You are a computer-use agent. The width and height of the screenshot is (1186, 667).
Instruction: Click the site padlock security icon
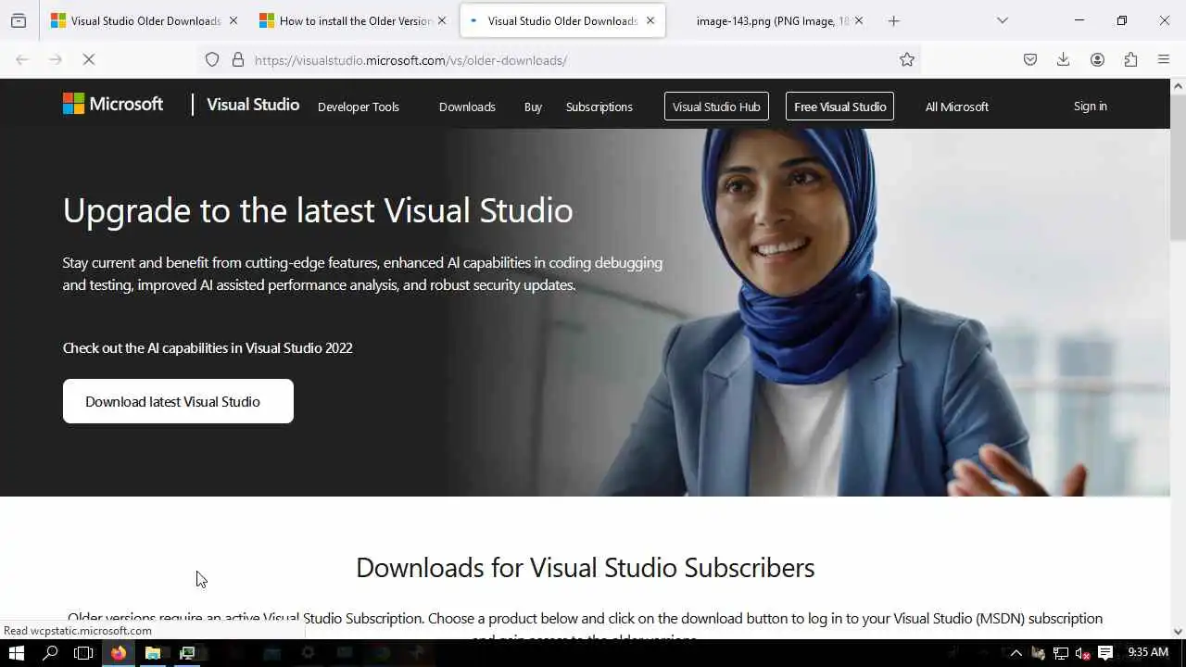pos(238,59)
